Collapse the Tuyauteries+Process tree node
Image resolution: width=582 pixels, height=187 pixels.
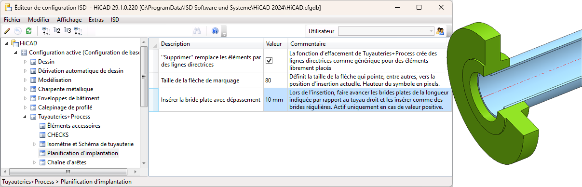pyautogui.click(x=26, y=117)
